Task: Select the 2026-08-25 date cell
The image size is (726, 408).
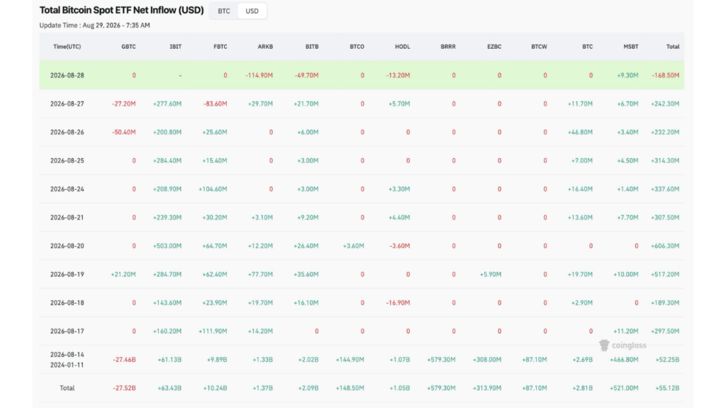Action: tap(67, 161)
